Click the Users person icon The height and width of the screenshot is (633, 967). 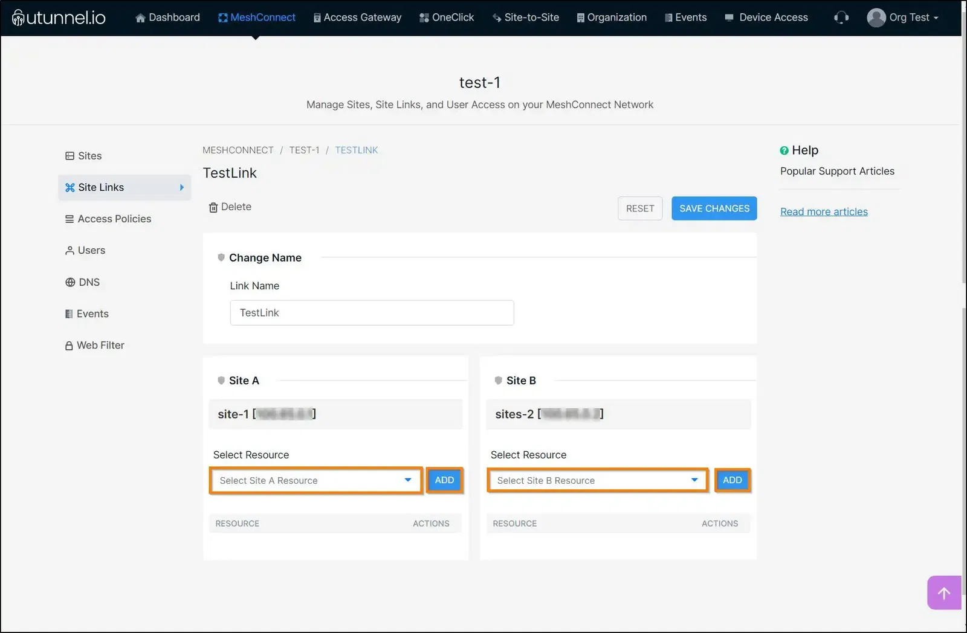(x=70, y=250)
